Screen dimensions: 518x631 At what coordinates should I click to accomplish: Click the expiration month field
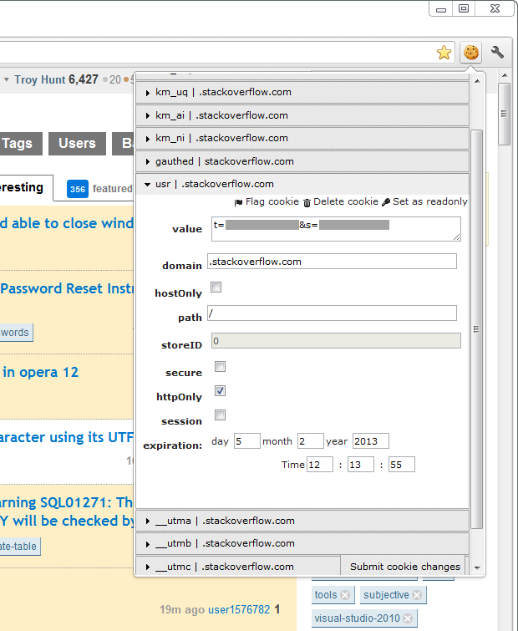pos(311,441)
